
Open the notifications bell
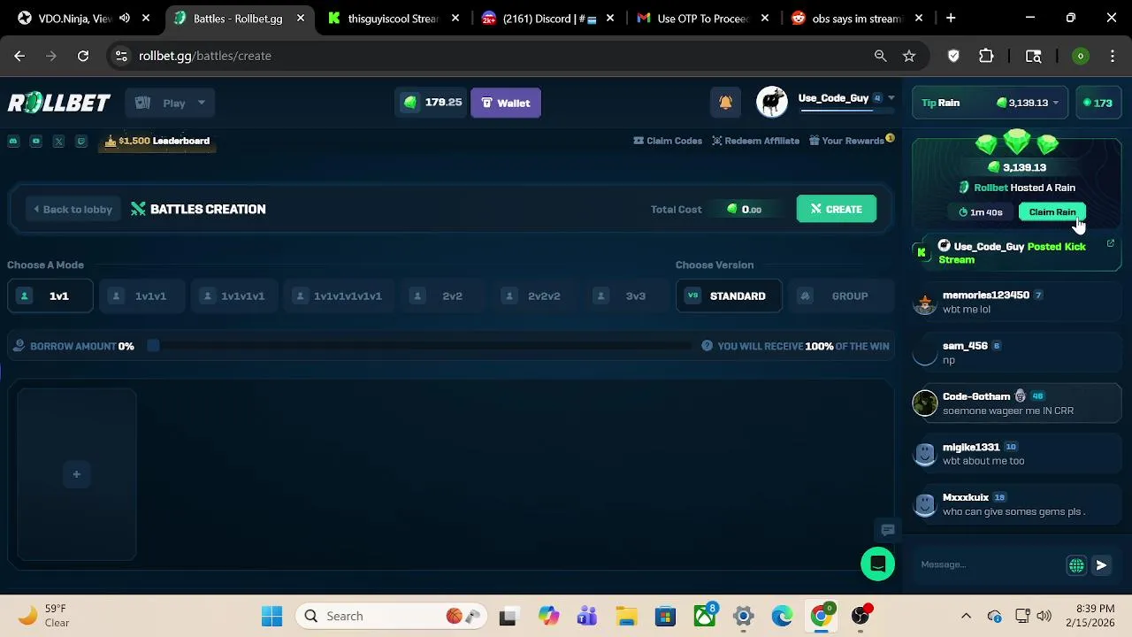725,103
